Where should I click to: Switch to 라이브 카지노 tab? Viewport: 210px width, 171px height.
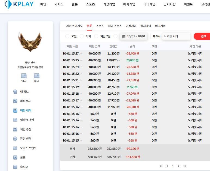pos(74,26)
